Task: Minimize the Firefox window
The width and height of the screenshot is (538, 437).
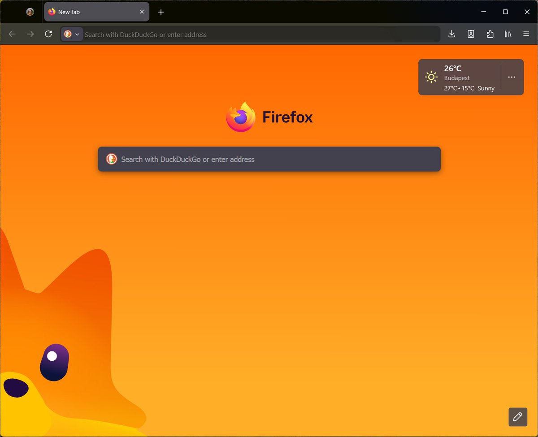Action: [x=484, y=12]
